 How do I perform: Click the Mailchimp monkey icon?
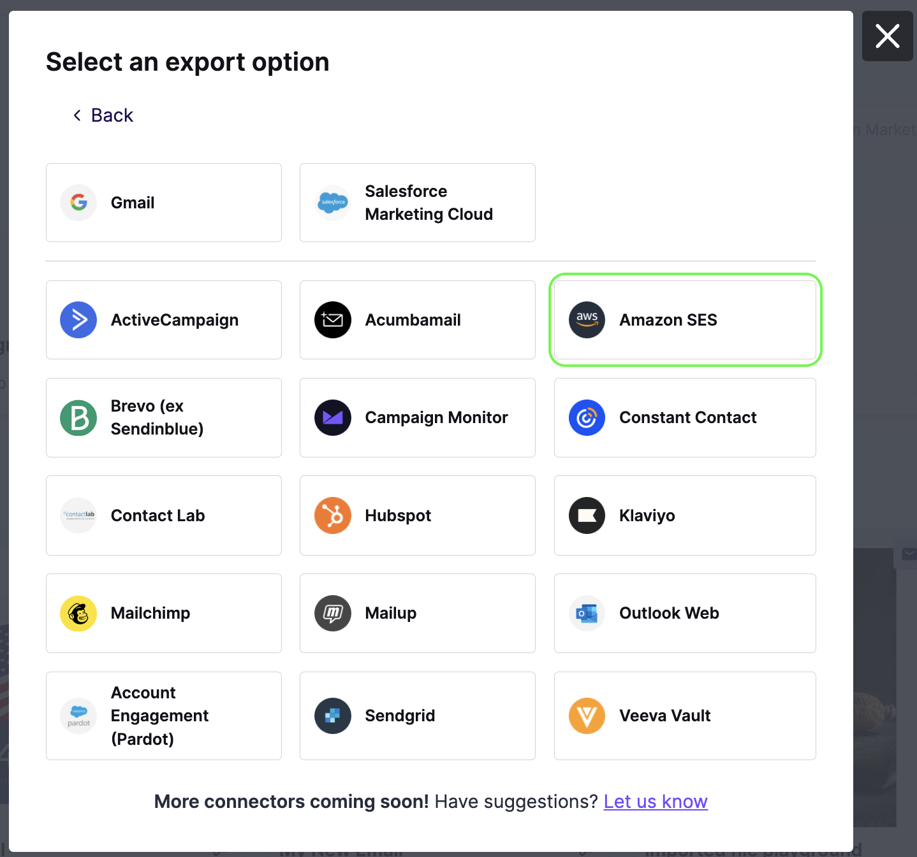pyautogui.click(x=78, y=614)
